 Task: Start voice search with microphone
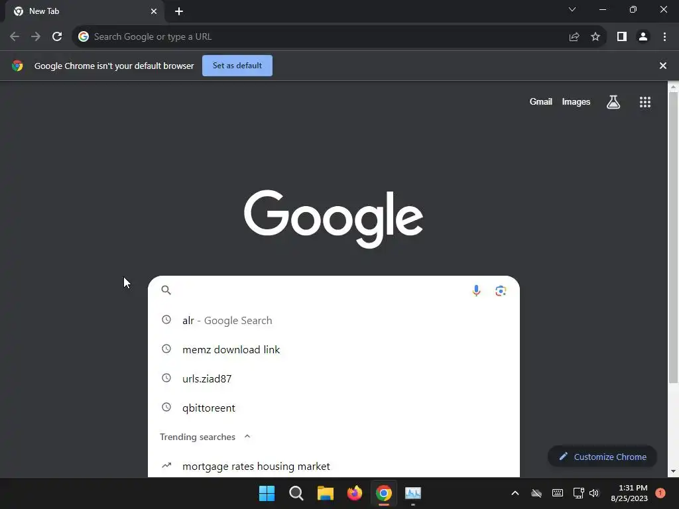pyautogui.click(x=476, y=290)
